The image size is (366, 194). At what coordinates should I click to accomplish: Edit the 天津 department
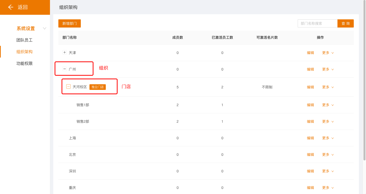[310, 53]
